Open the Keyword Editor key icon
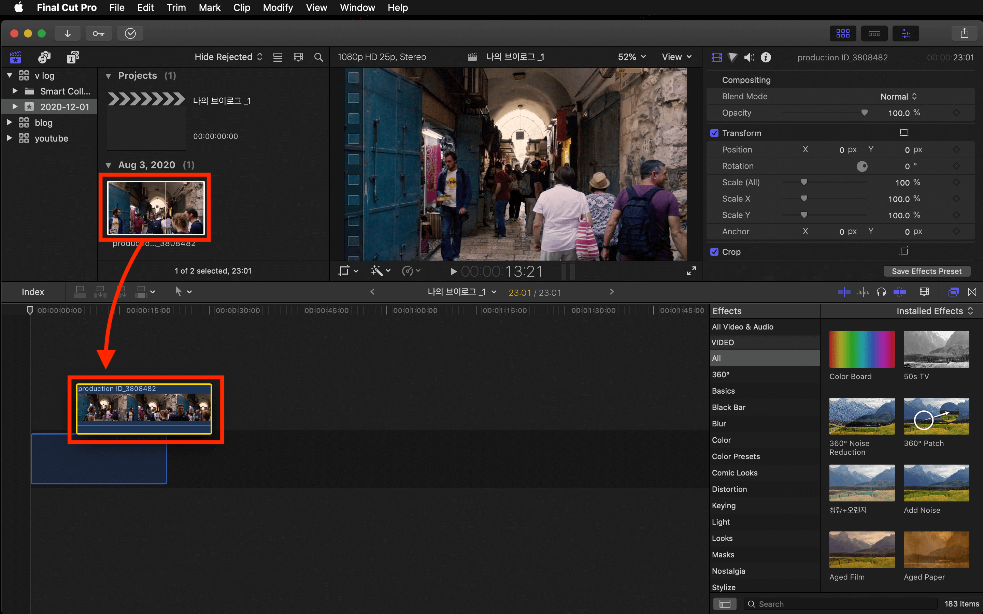Viewport: 983px width, 614px height. tap(98, 33)
